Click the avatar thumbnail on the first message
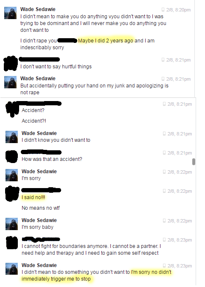The height and width of the screenshot is (287, 205). [11, 13]
